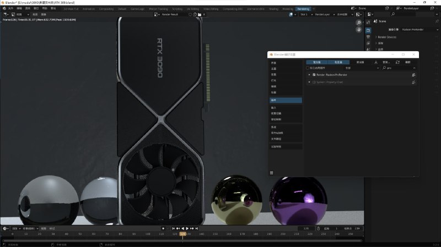Viewport: 441px width, 247px height.
Task: Click the end frame field showing 239
Action: [352, 228]
